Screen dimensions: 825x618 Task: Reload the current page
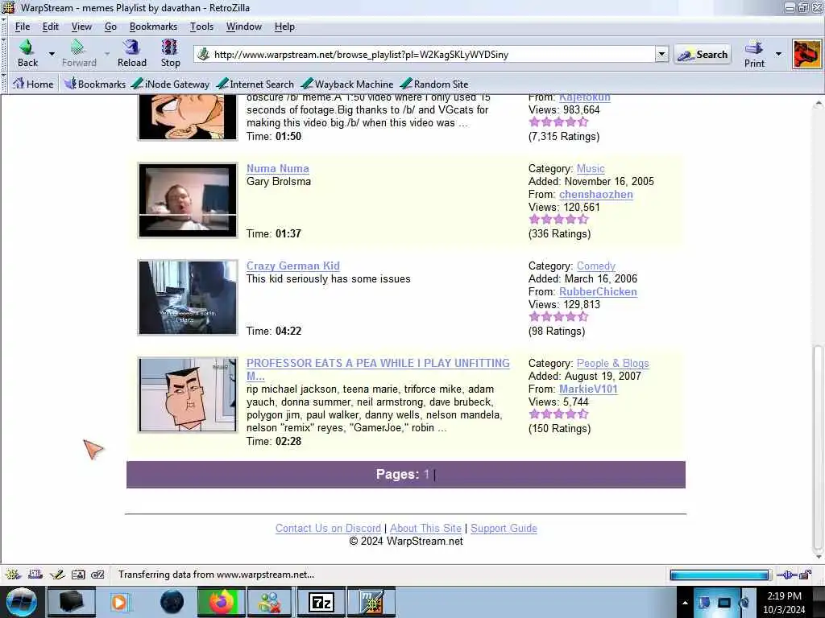[131, 54]
